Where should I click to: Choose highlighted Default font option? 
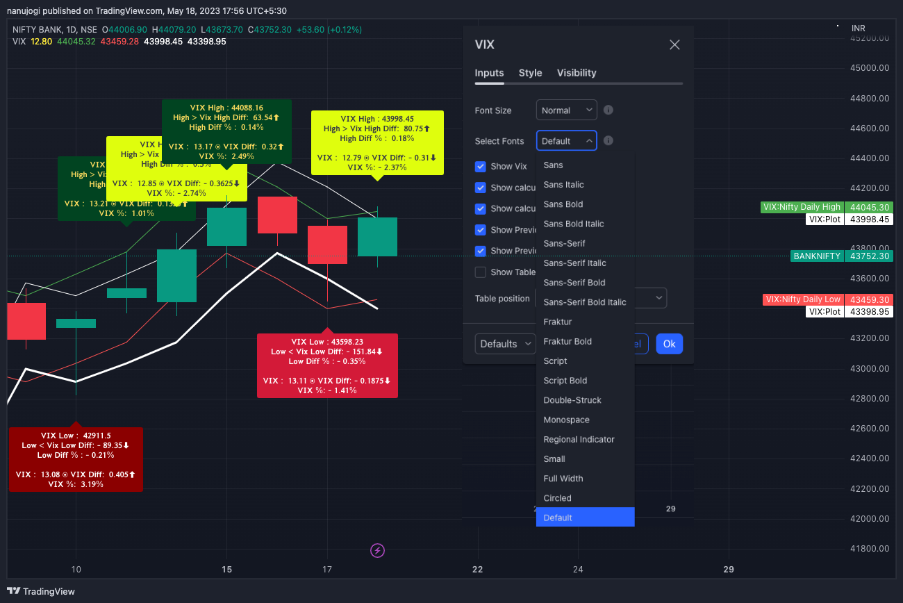pyautogui.click(x=585, y=518)
